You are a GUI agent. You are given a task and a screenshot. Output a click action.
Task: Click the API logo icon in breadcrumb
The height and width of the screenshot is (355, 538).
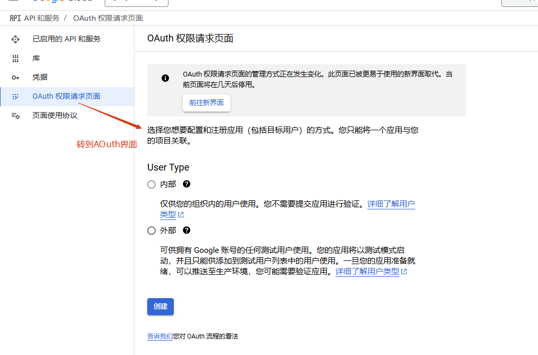coord(15,18)
